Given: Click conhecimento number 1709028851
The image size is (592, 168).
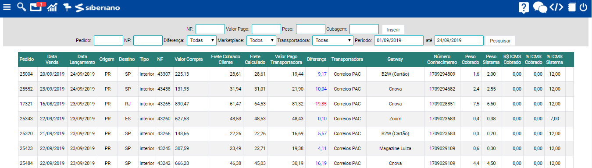Looking at the screenshot, I should point(442,104).
